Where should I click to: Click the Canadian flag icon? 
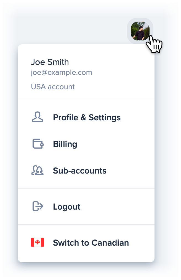[x=38, y=242]
